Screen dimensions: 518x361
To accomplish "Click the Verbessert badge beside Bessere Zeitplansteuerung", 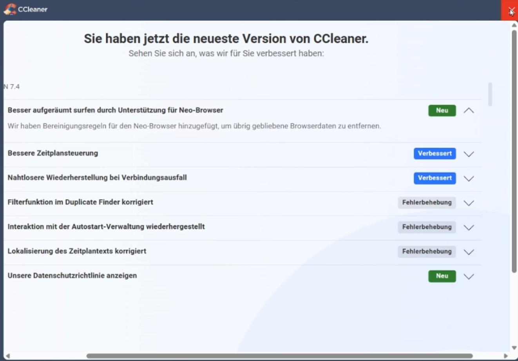I will point(435,153).
